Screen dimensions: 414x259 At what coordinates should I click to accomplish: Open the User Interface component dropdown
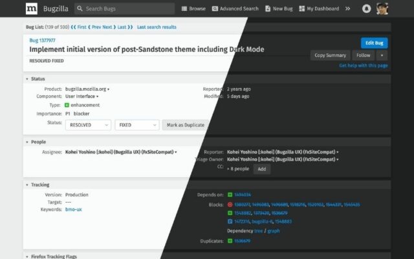[82, 96]
